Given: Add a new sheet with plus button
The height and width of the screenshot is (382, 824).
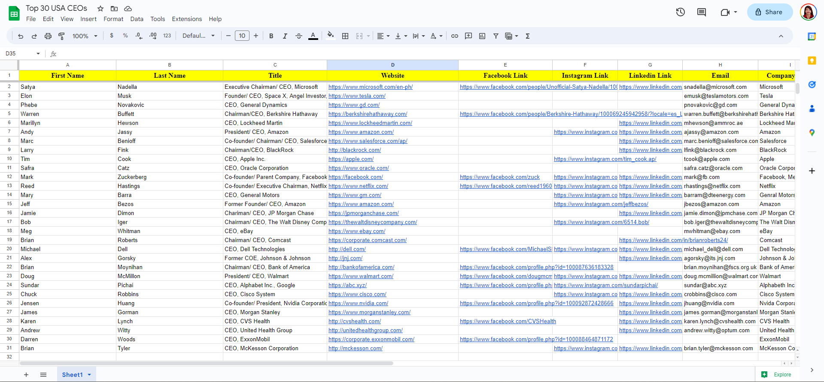Looking at the screenshot, I should [26, 375].
